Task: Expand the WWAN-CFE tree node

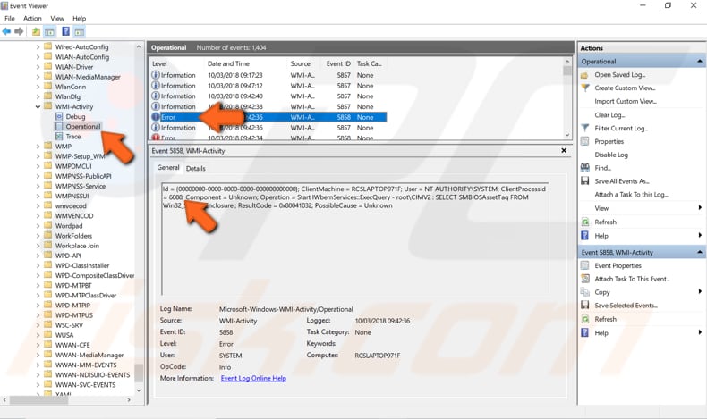Action: [x=38, y=345]
